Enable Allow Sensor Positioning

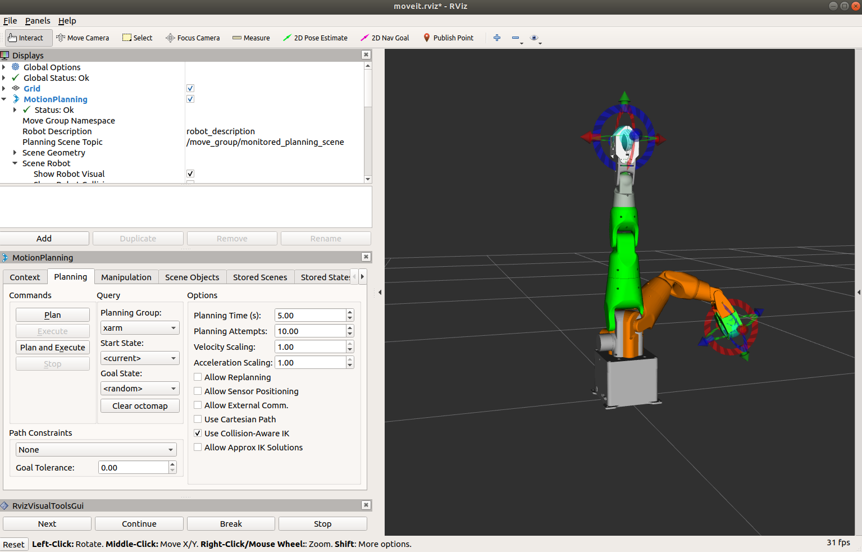tap(198, 391)
